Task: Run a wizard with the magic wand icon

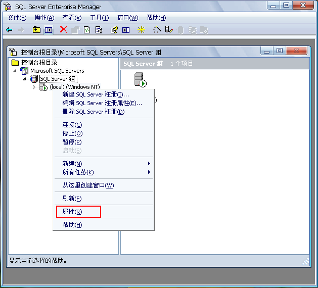Action: click(x=157, y=30)
